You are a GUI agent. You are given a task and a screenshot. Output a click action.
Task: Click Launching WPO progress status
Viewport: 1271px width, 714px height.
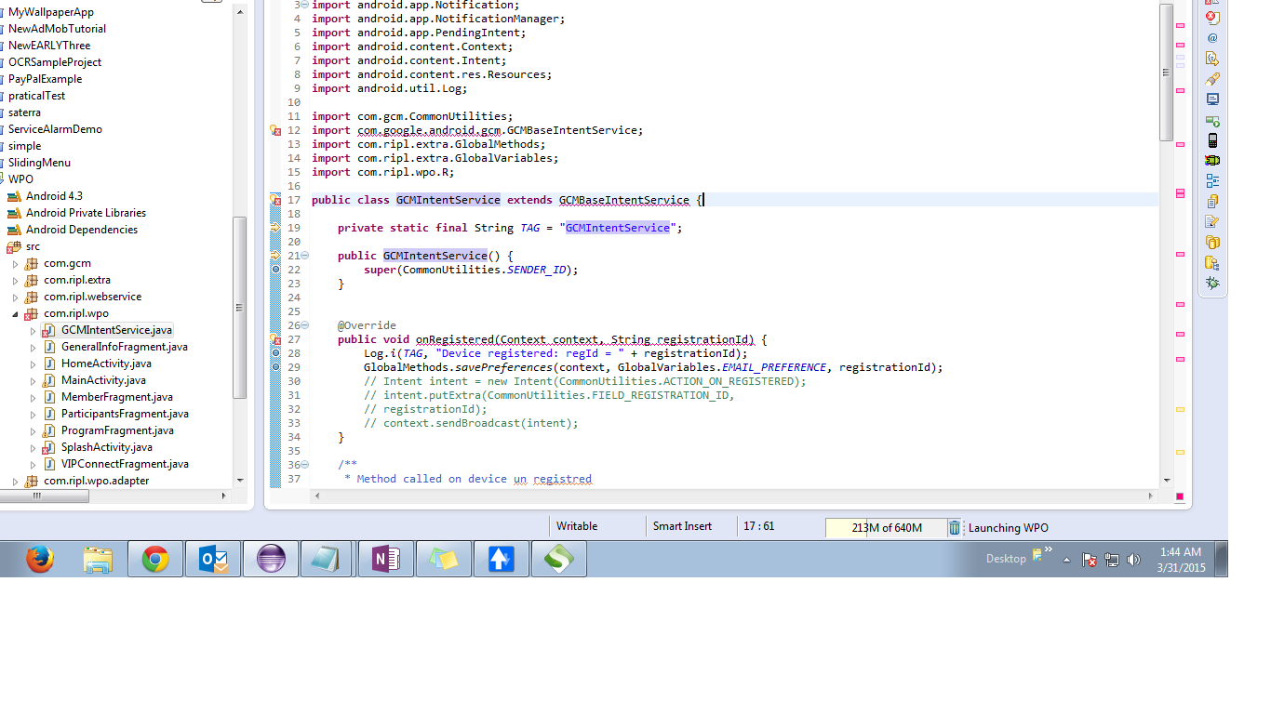1009,528
